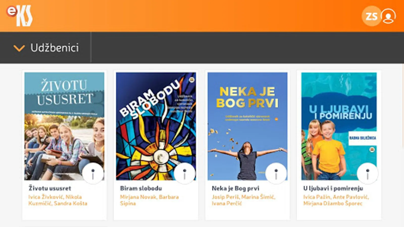This screenshot has height=227, width=404.
Task: Click authors Mirjana Novak, Barbara Sipina
Action: (x=149, y=200)
